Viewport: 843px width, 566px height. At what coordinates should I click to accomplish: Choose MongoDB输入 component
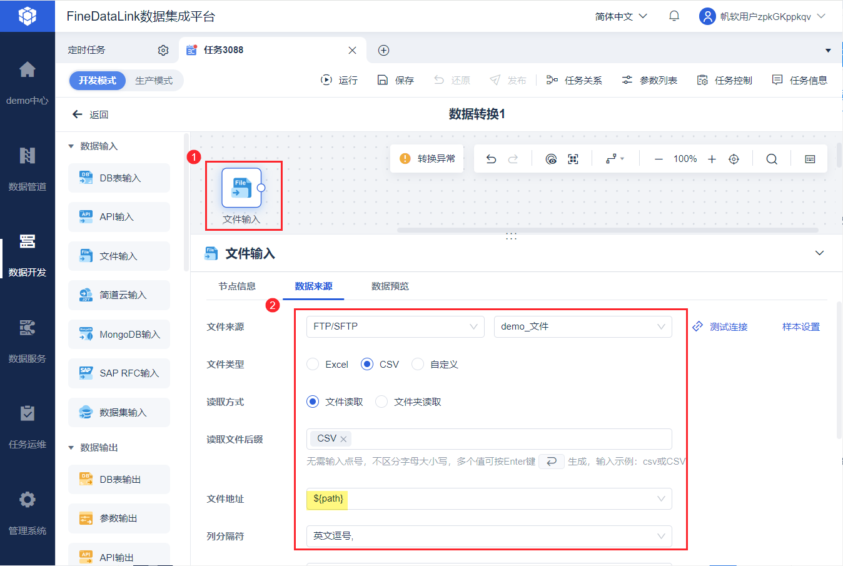[x=119, y=335]
